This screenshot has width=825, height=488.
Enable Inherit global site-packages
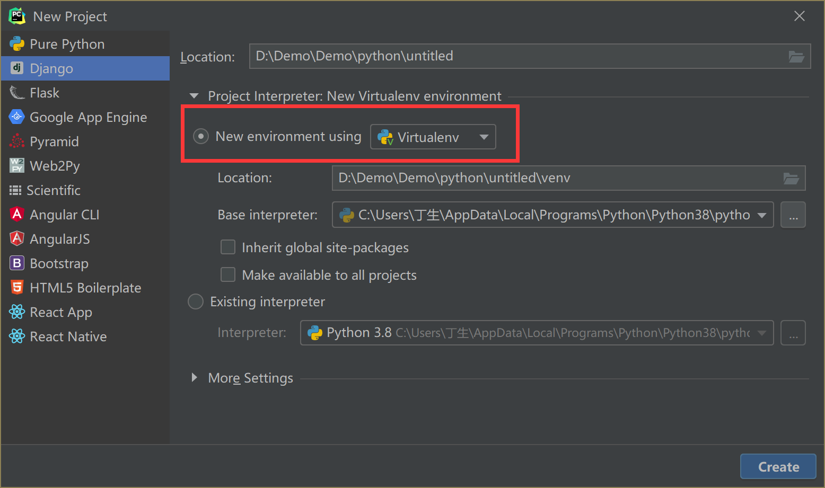pyautogui.click(x=228, y=247)
